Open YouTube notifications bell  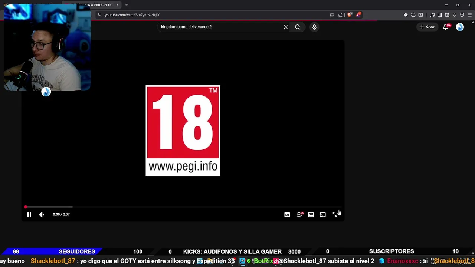[446, 27]
